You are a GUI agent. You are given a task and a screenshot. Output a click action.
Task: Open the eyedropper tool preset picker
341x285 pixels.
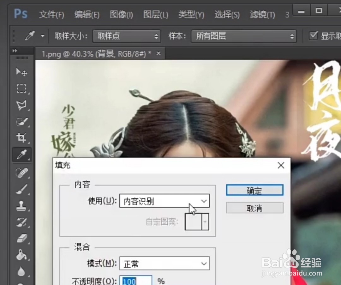coord(43,36)
